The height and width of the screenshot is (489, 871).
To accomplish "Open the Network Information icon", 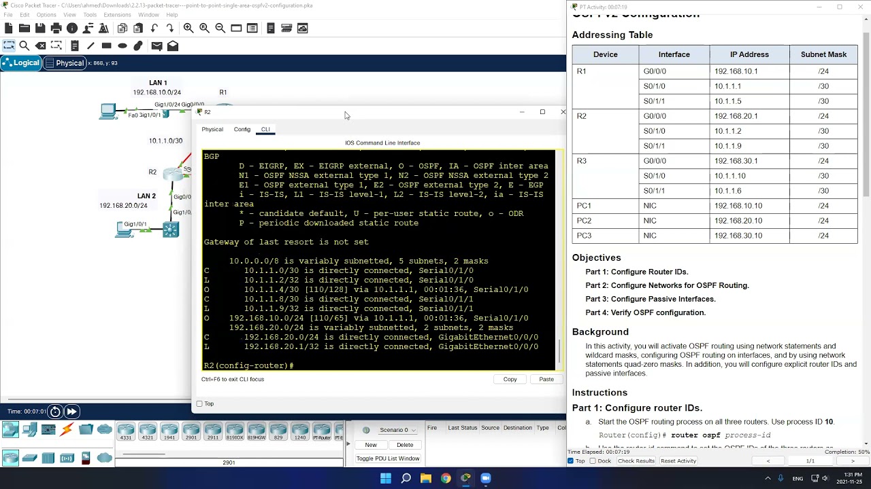I will (72, 28).
